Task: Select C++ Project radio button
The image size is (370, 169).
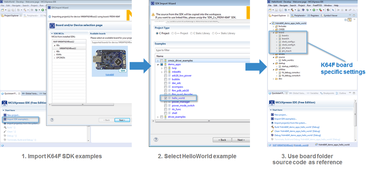Action: (x=173, y=33)
